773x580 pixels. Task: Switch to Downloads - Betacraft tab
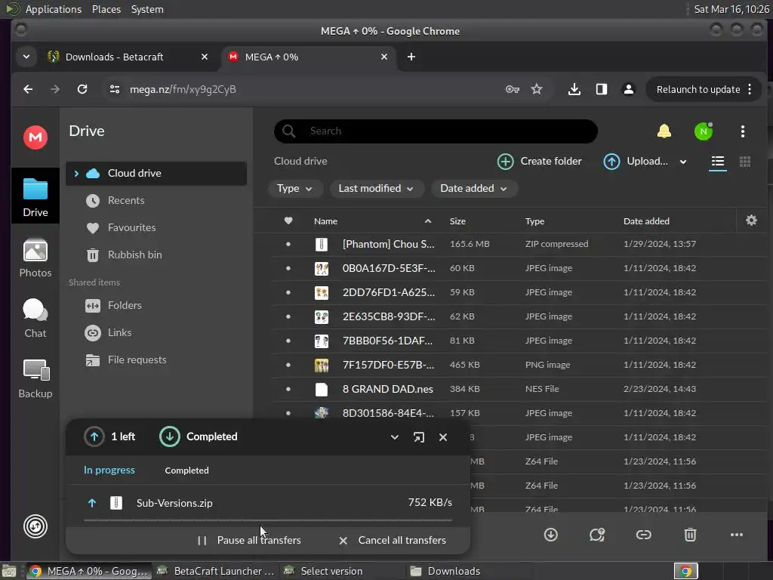(128, 57)
